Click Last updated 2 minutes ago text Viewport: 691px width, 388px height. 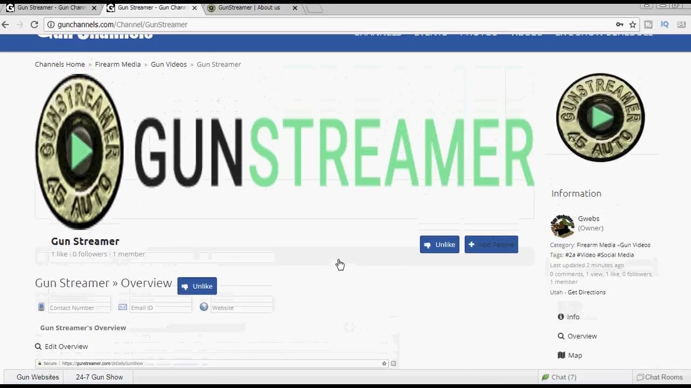click(587, 265)
